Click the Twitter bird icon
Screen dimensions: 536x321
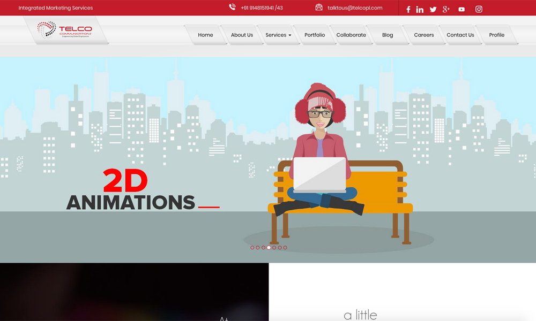pyautogui.click(x=433, y=9)
